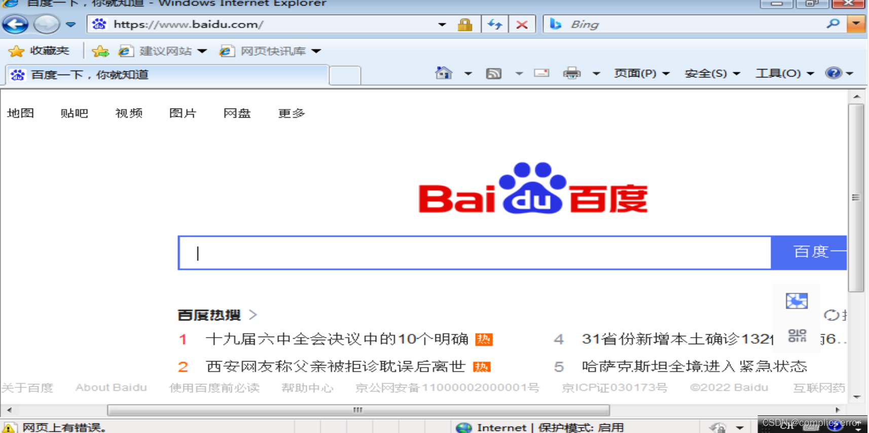This screenshot has width=869, height=433.
Task: Click the Baidu logo image
Action: tap(533, 188)
